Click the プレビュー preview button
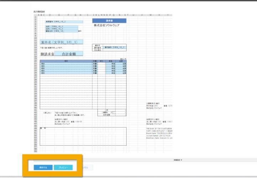The width and height of the screenshot is (257, 178). [63, 167]
